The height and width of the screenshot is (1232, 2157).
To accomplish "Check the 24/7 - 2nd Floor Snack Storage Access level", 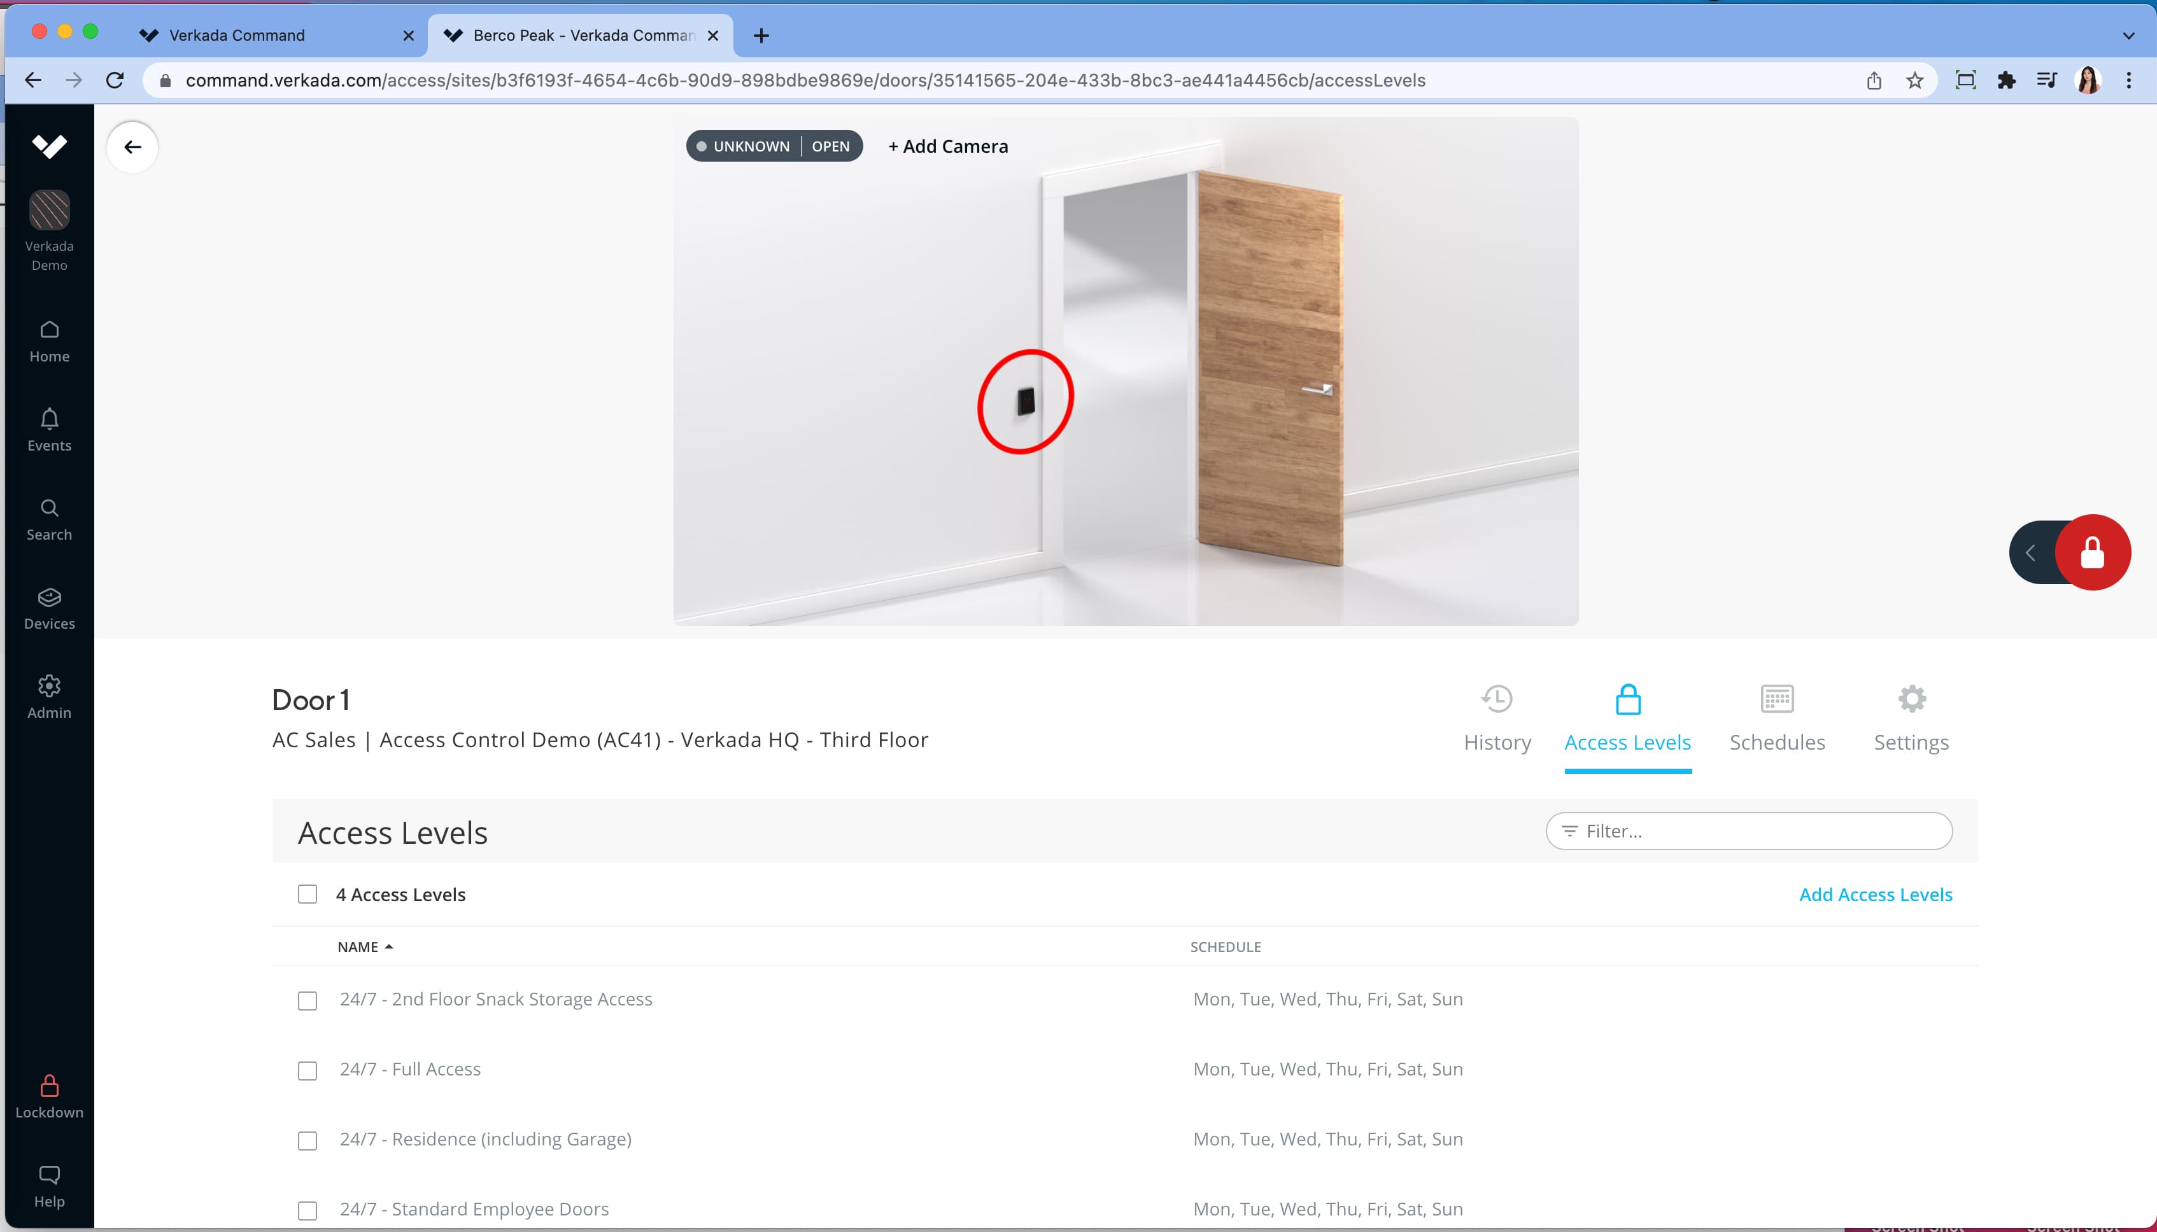I will 308,1000.
